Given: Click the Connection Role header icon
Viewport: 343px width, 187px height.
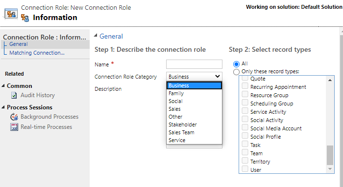Looking at the screenshot, I should (x=11, y=14).
